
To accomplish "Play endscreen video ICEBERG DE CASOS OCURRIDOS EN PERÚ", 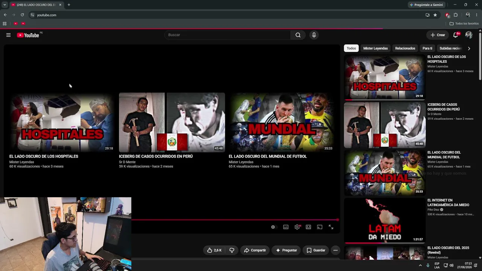I will [172, 122].
